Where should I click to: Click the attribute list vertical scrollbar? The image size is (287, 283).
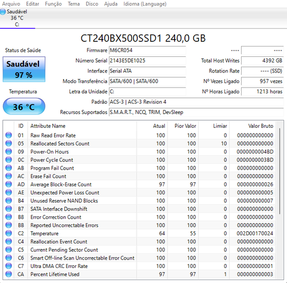280,171
